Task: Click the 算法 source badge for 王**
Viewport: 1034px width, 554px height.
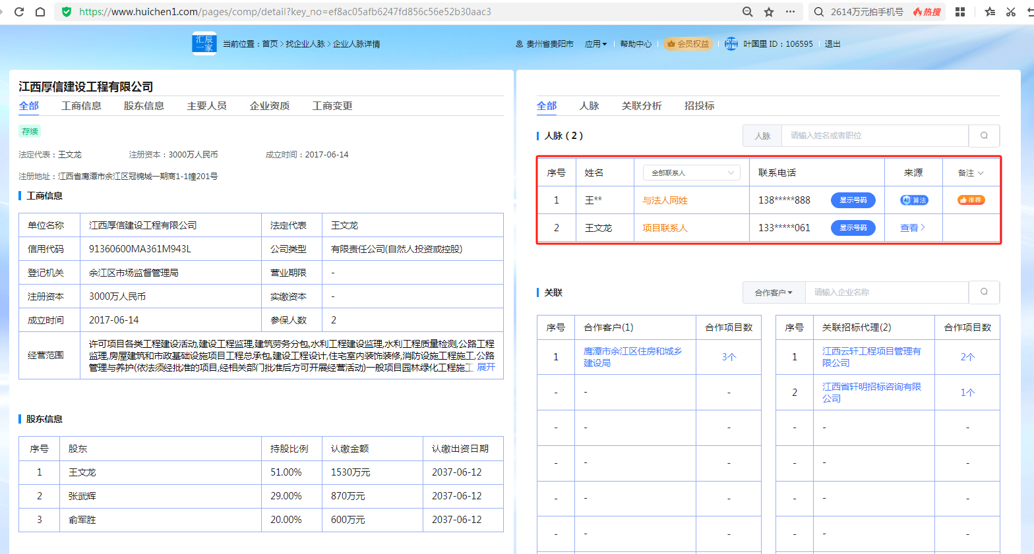Action: (x=914, y=200)
